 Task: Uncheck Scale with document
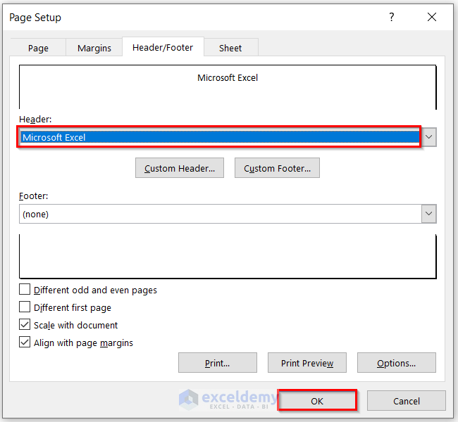[25, 324]
